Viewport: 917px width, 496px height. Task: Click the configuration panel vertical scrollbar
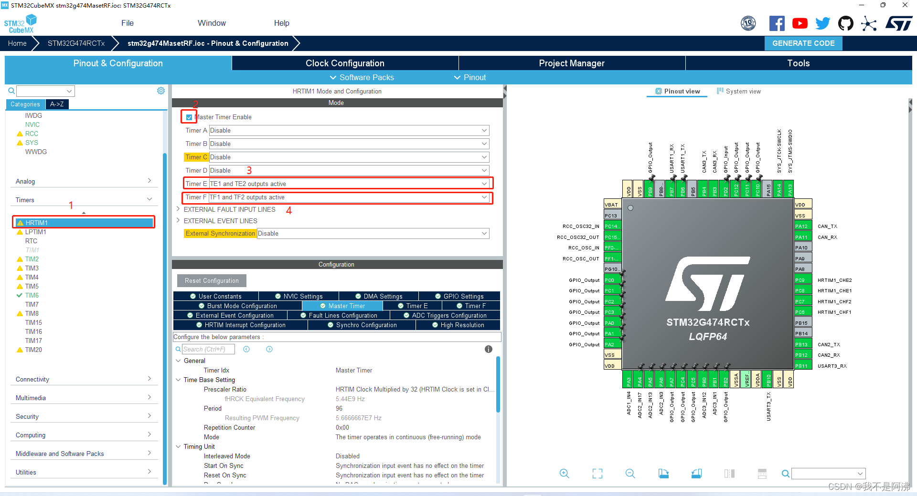(498, 384)
